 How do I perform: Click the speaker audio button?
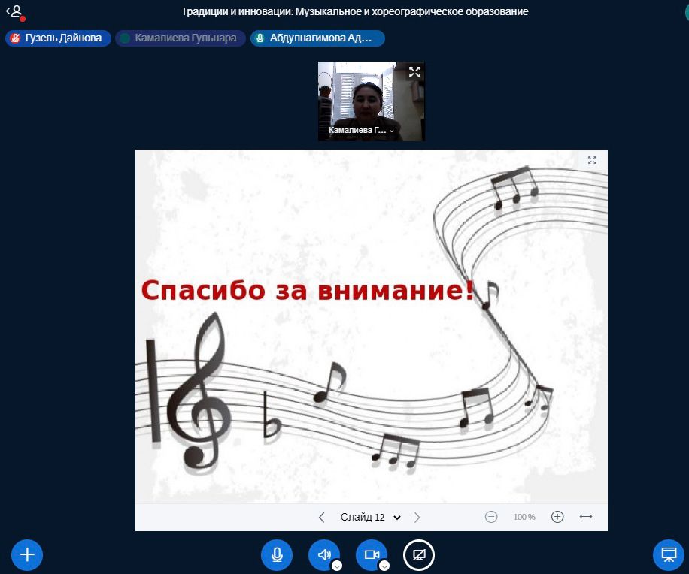pyautogui.click(x=323, y=555)
